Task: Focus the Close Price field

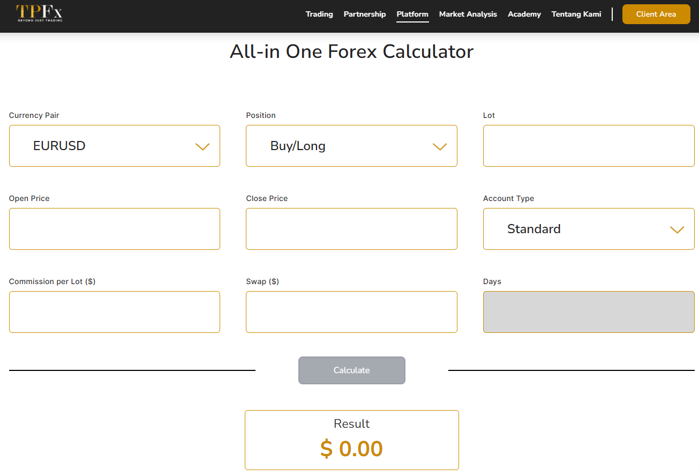Action: [x=351, y=229]
